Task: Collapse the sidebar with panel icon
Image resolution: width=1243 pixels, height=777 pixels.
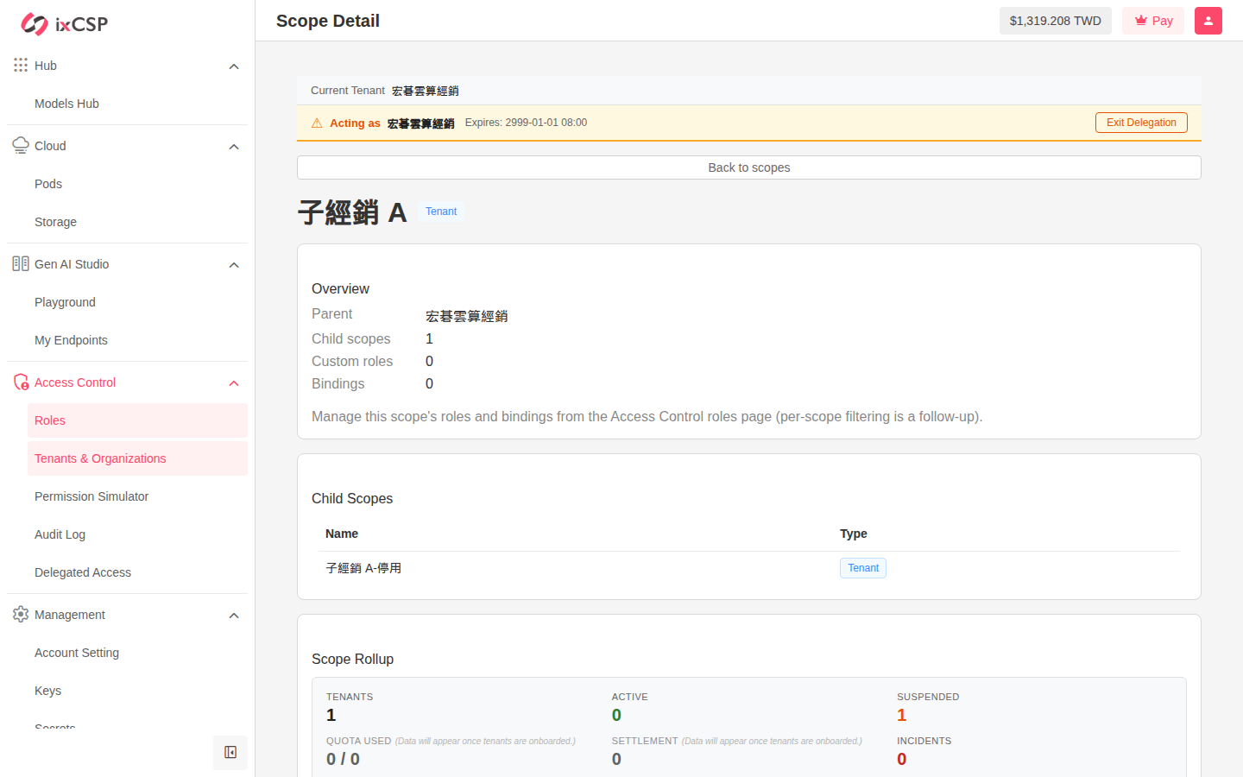Action: [230, 753]
